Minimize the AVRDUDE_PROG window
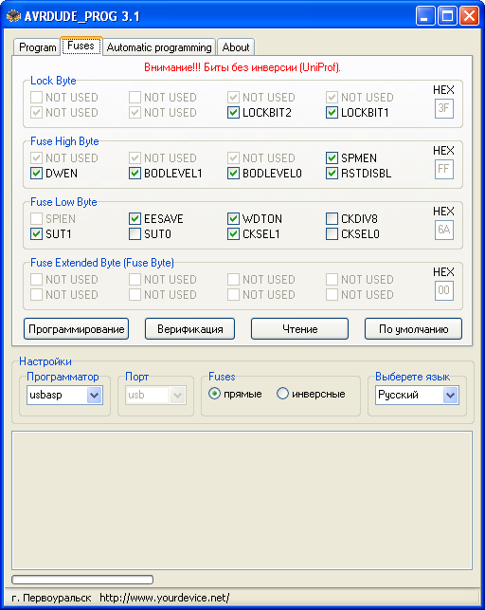 425,16
